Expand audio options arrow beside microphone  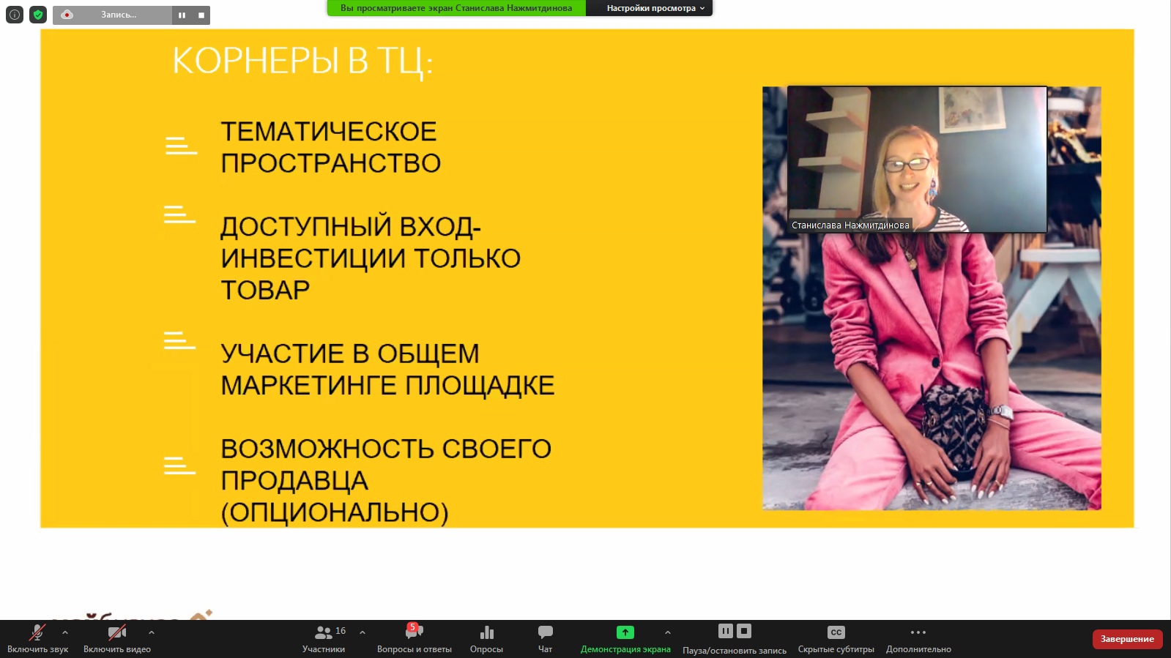[65, 632]
